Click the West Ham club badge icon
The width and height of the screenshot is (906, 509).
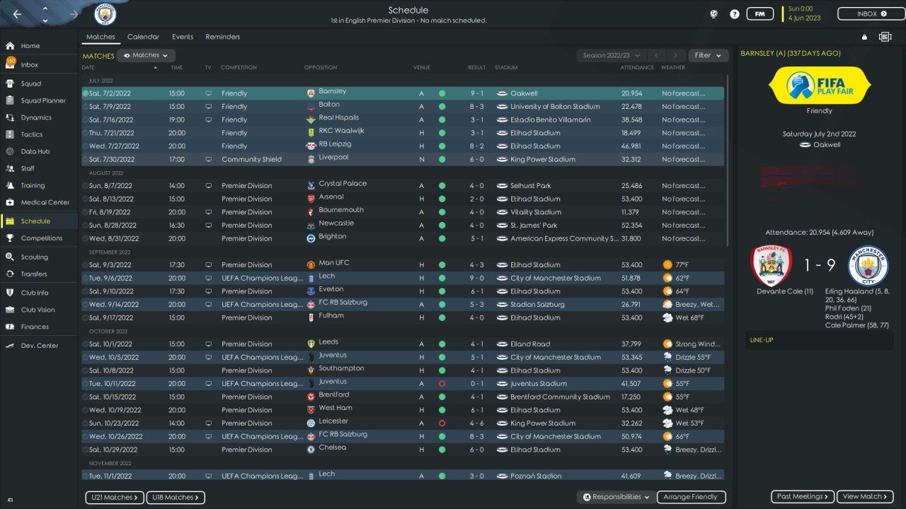pos(311,410)
